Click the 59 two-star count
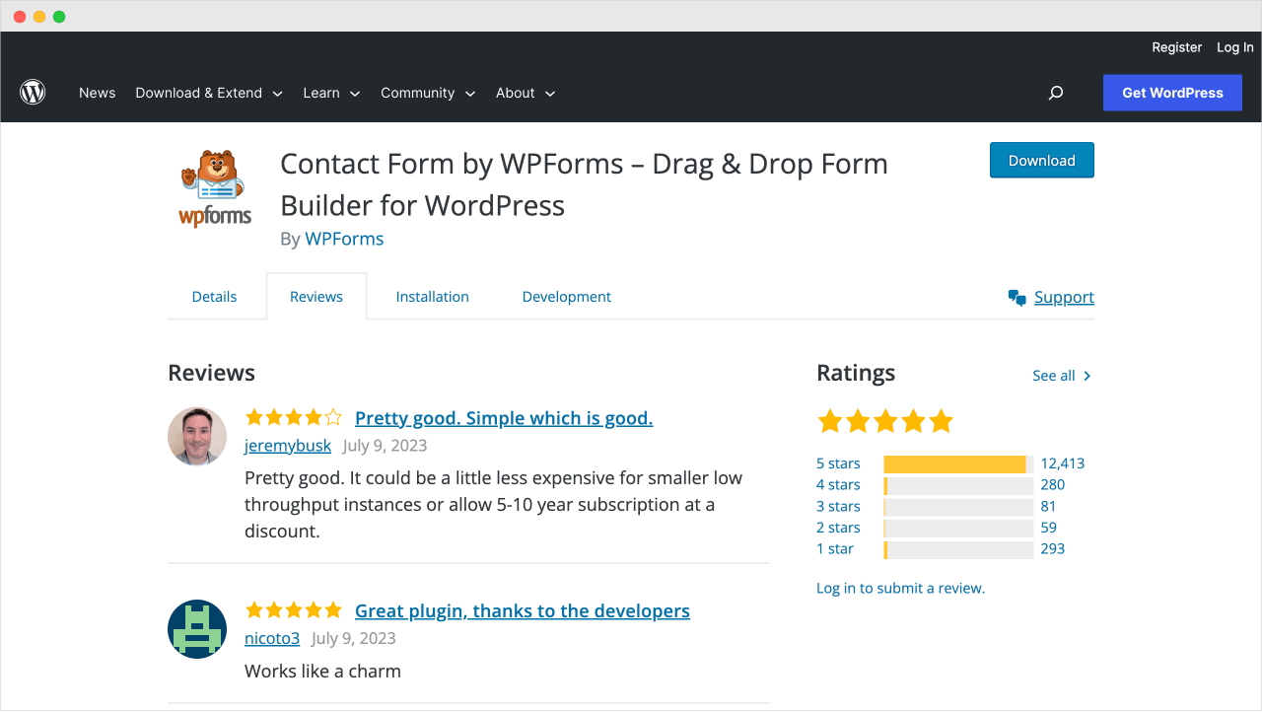The height and width of the screenshot is (712, 1263). coord(1048,528)
